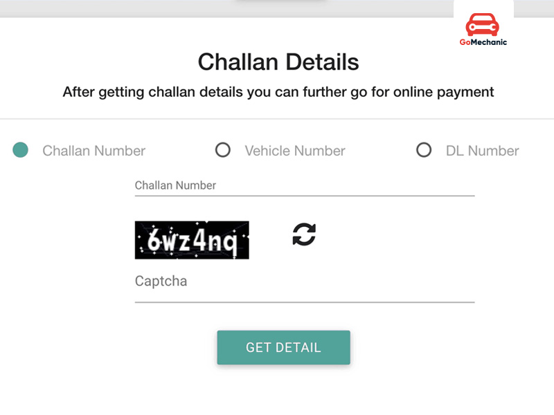554x415 pixels.
Task: Select the Challan Number radio button
Action: 20,149
